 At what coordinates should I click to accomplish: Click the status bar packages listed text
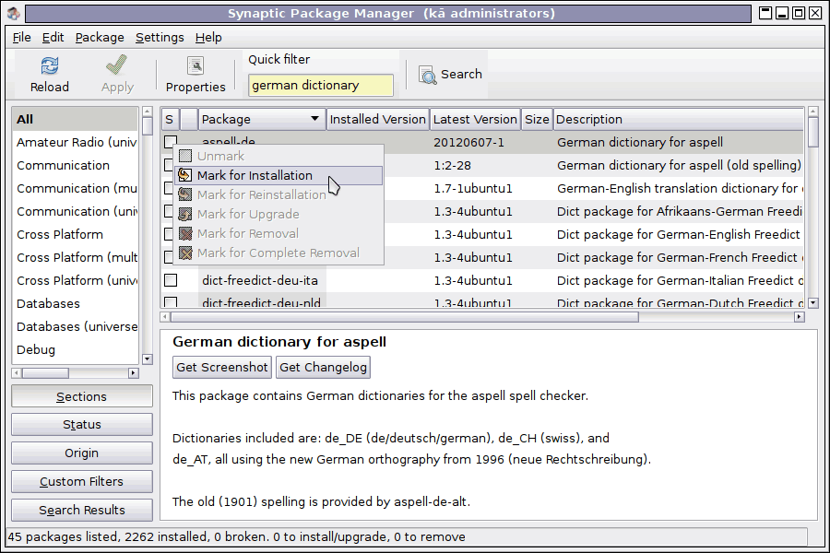tap(236, 536)
